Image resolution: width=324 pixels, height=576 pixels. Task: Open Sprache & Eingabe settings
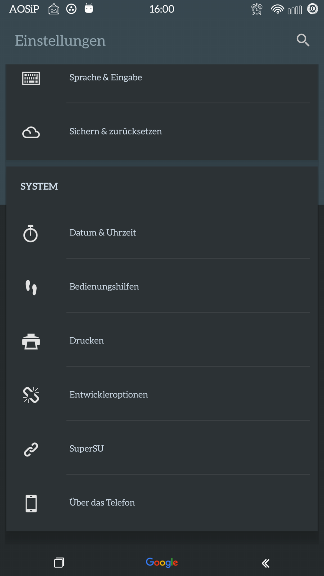[x=105, y=77]
